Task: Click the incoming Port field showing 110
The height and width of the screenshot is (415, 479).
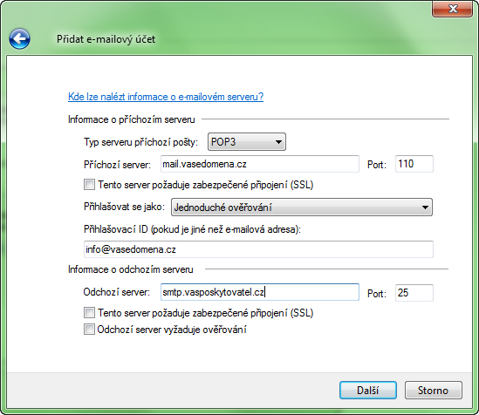Action: [414, 164]
